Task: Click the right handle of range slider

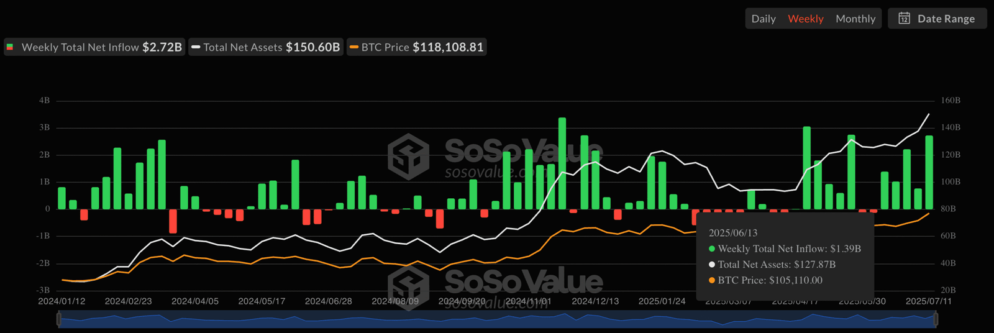Action: pyautogui.click(x=935, y=319)
